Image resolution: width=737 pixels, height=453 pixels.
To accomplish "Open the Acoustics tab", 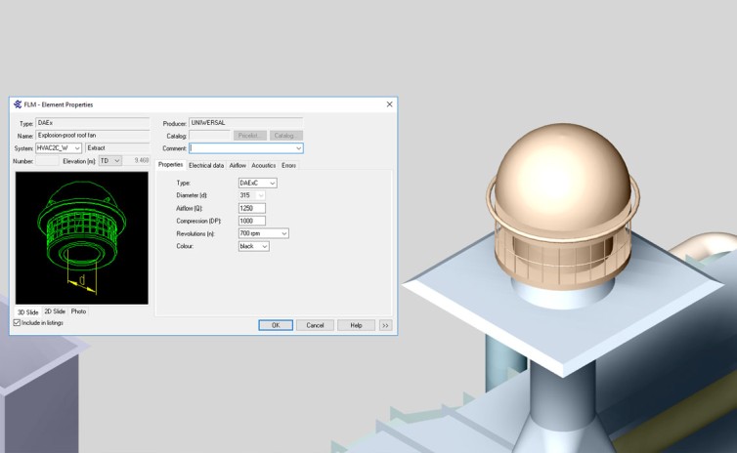I will pyautogui.click(x=264, y=166).
